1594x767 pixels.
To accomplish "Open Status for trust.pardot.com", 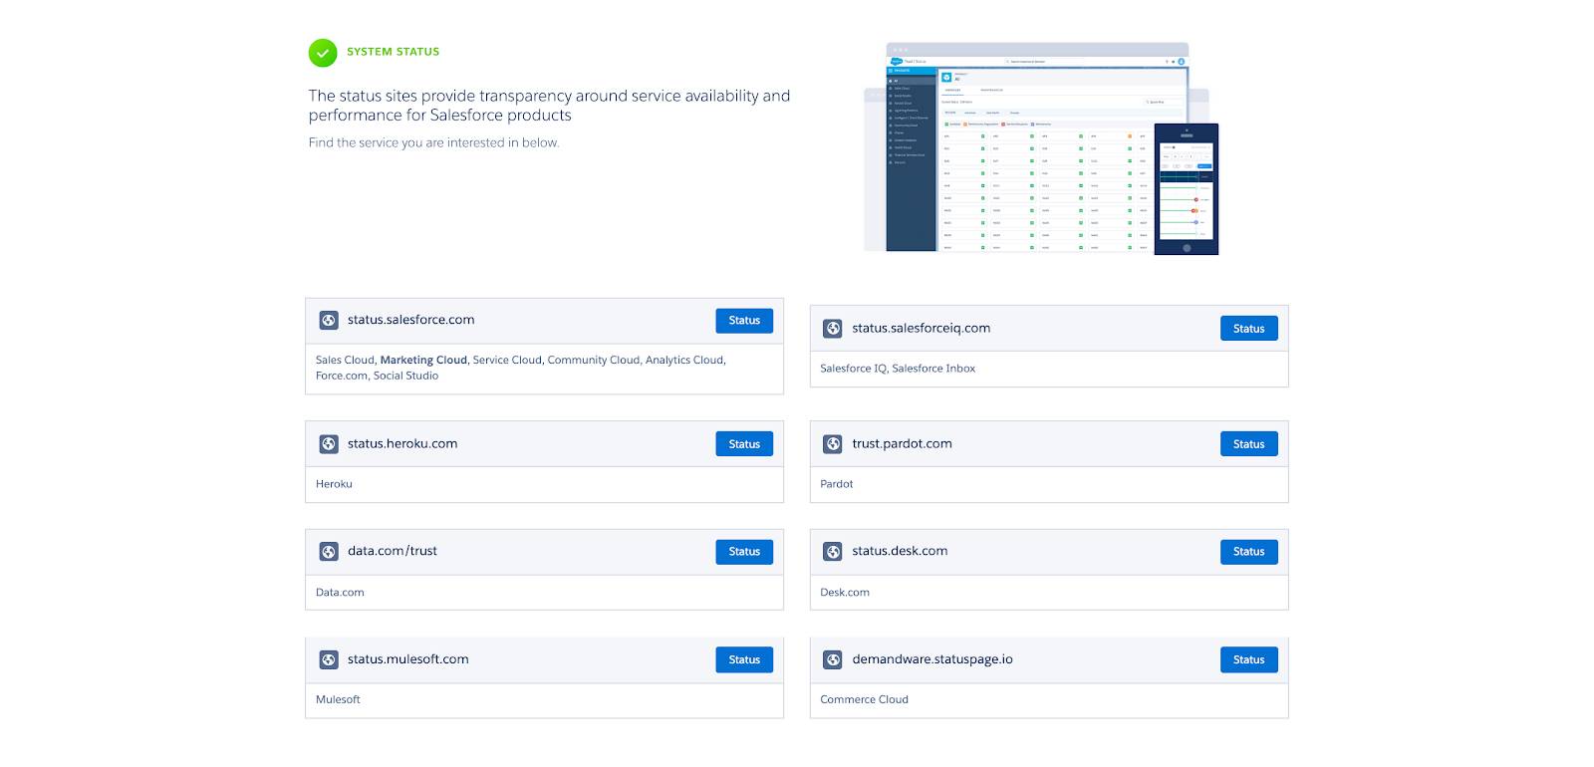I will 1248,444.
